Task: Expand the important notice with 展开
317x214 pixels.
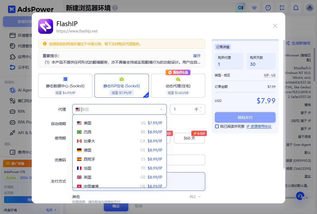Action: tap(197, 56)
